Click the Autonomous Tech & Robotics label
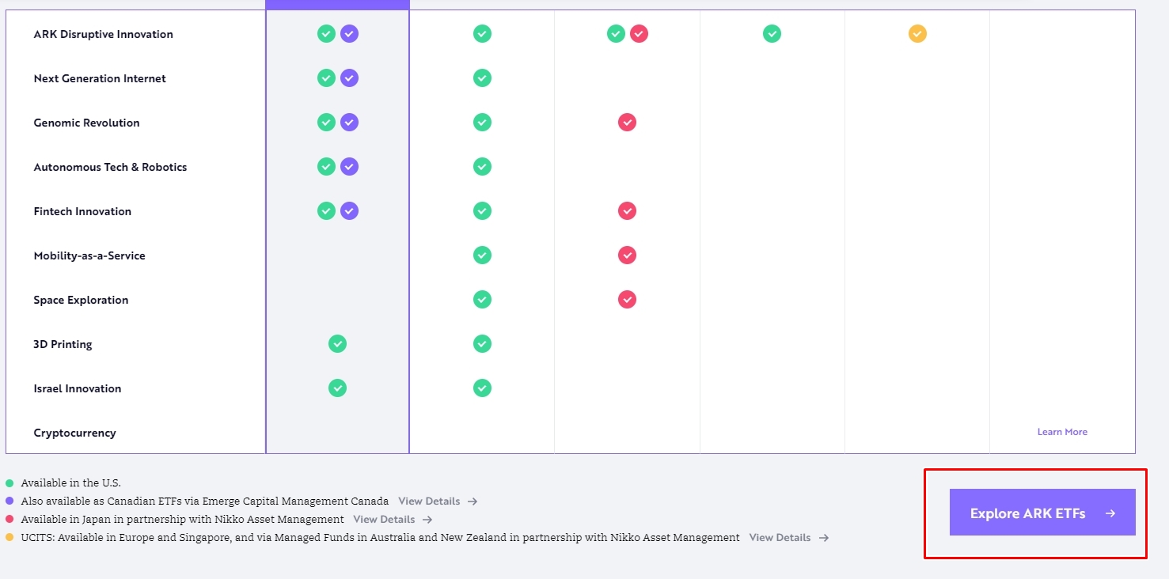Image resolution: width=1169 pixels, height=579 pixels. click(110, 167)
